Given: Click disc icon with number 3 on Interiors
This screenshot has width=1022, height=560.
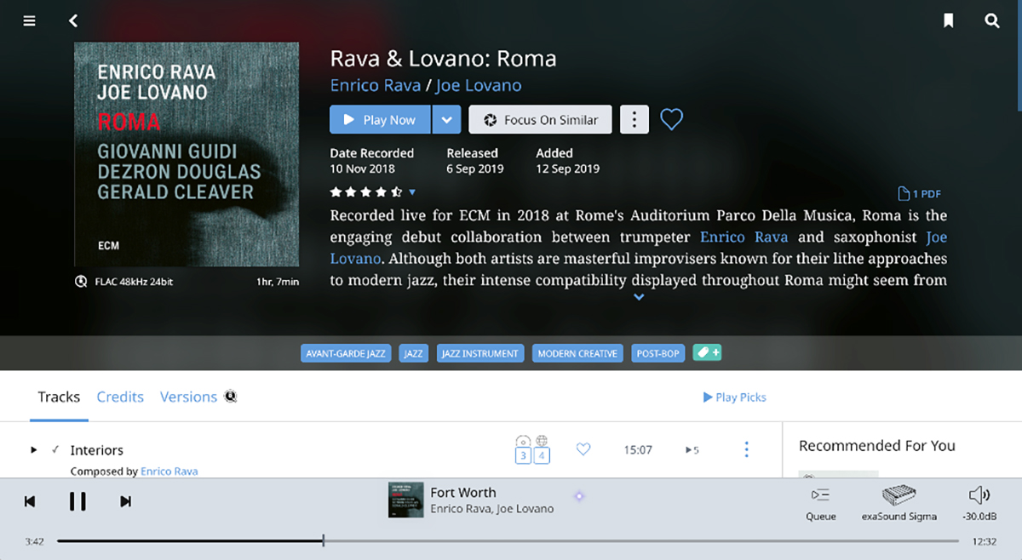Looking at the screenshot, I should click(524, 450).
